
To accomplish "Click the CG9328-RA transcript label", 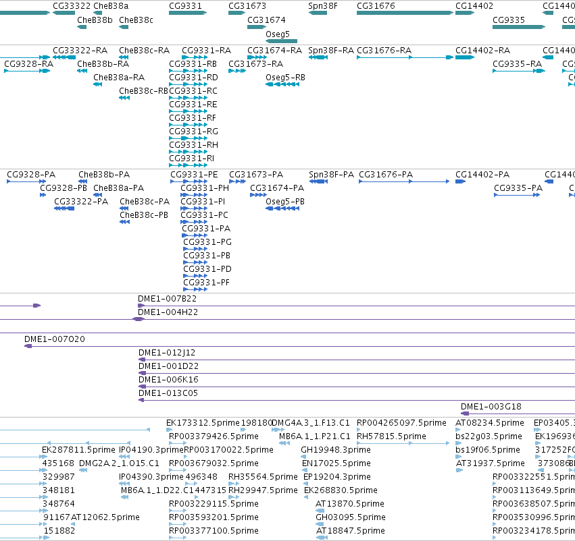I will [28, 63].
